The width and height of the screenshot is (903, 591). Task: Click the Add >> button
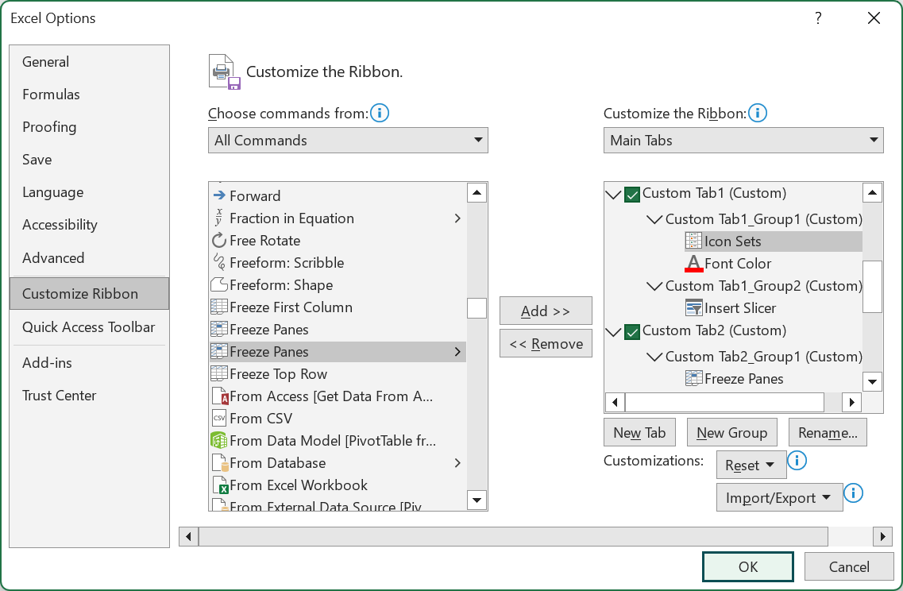pyautogui.click(x=546, y=311)
